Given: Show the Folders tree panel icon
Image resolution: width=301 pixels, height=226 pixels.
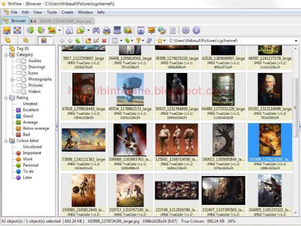Looking at the screenshot, I should tap(8, 40).
